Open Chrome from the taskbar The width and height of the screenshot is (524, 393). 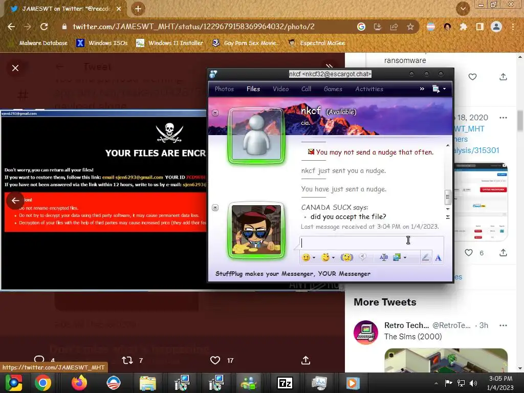click(43, 383)
